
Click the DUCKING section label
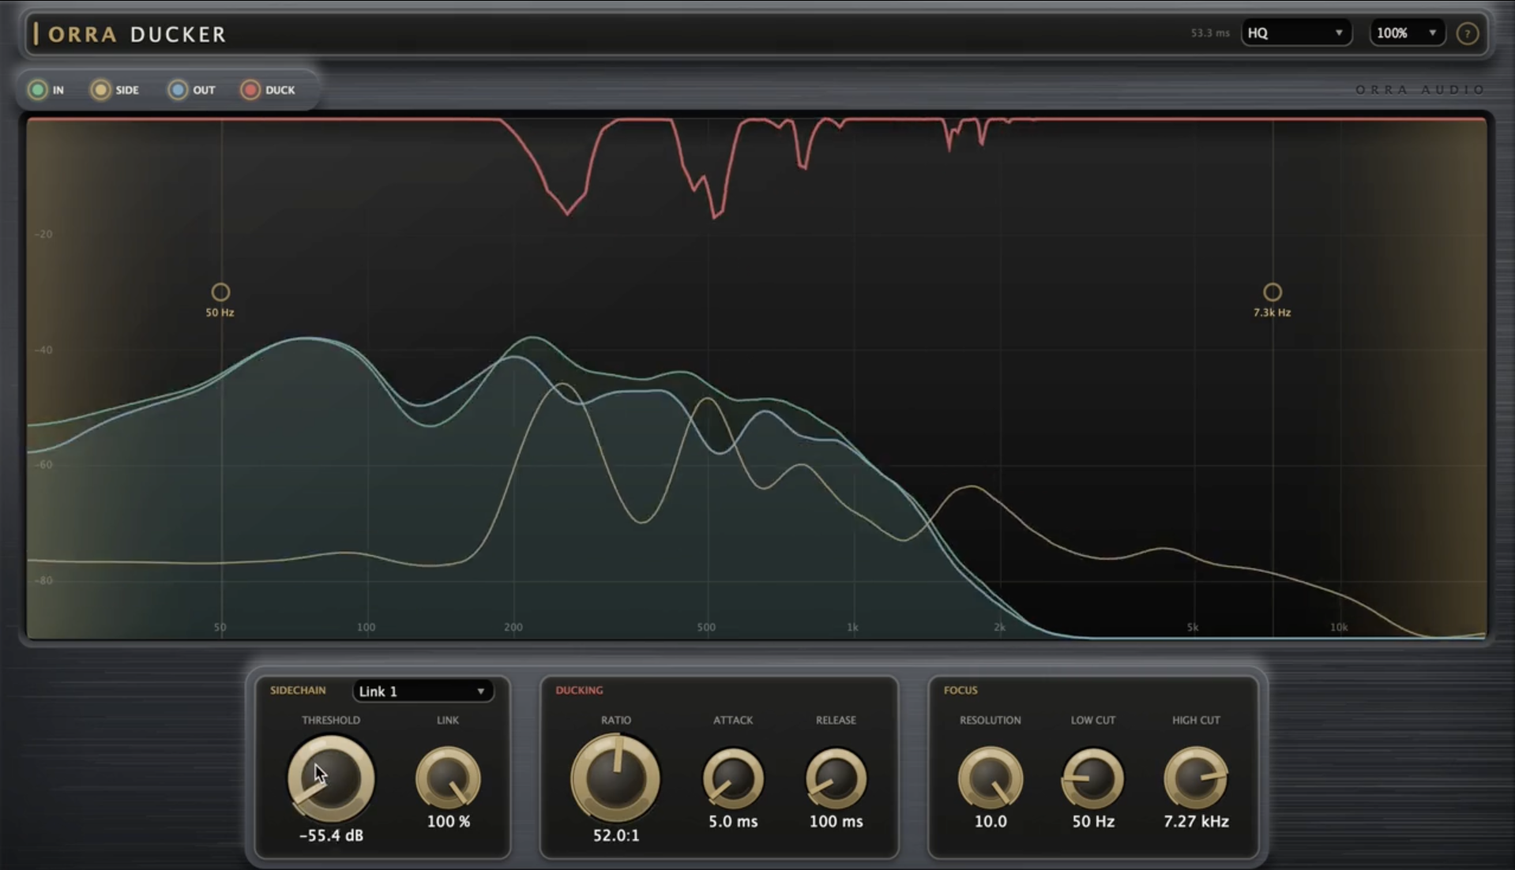click(x=579, y=690)
